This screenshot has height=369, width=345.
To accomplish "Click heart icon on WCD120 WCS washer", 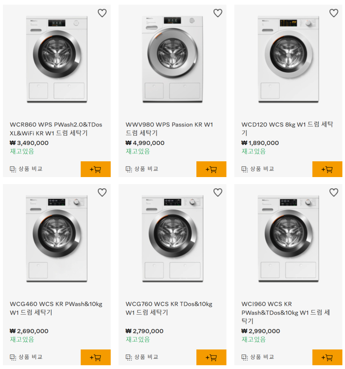I will (333, 13).
